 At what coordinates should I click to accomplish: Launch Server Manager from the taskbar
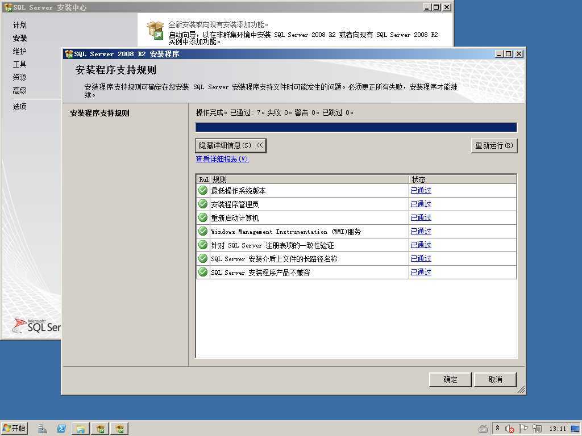pyautogui.click(x=42, y=429)
